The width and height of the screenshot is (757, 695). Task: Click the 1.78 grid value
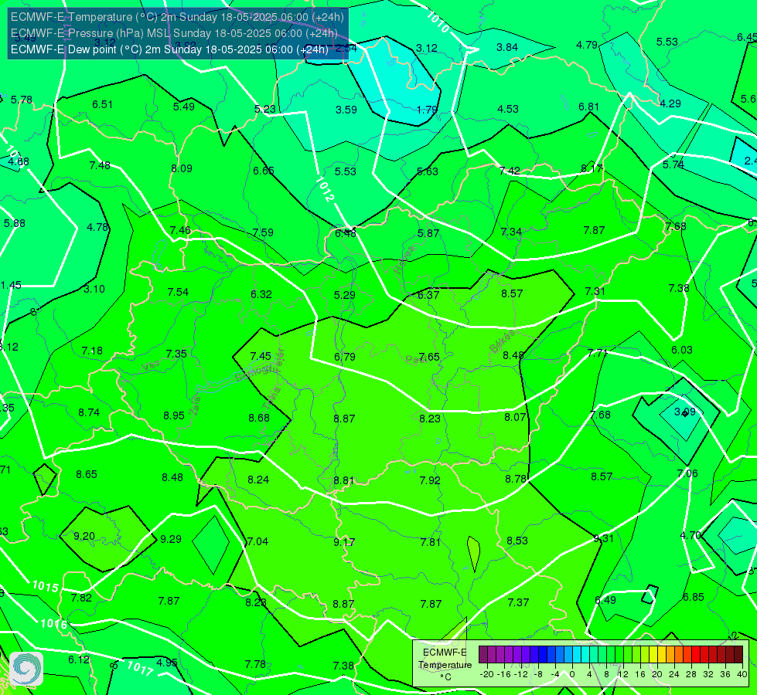(428, 110)
